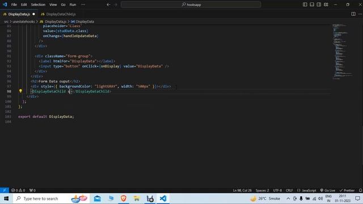Screen dimensions: 363x204
Task: Click the lightbulb code action on line 98
Action: [x=20, y=91]
